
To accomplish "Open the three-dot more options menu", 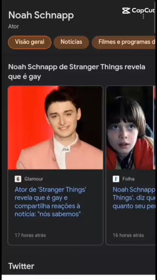I will click(x=143, y=16).
